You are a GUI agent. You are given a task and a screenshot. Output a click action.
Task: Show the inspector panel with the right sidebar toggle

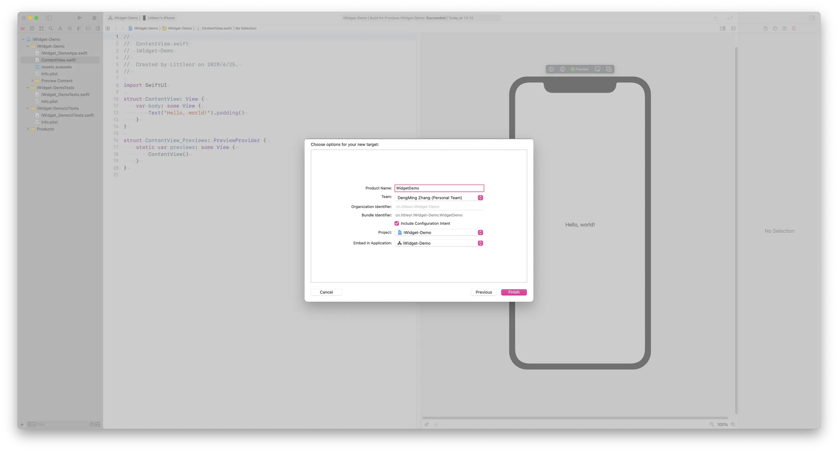(812, 18)
